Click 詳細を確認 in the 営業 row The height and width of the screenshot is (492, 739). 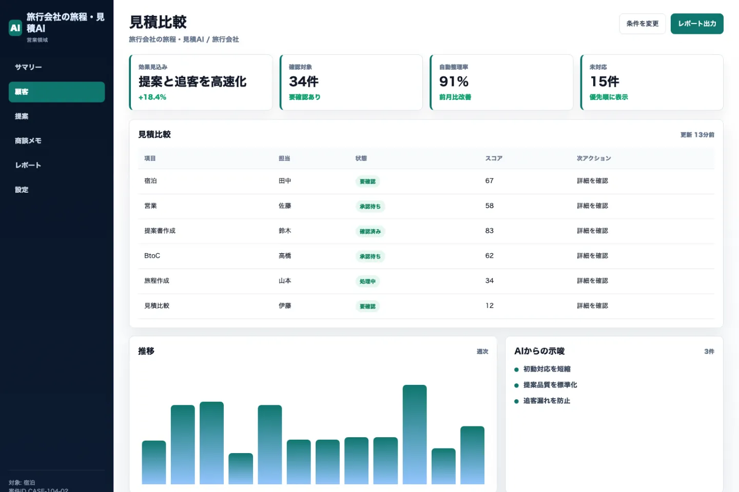[x=592, y=206]
